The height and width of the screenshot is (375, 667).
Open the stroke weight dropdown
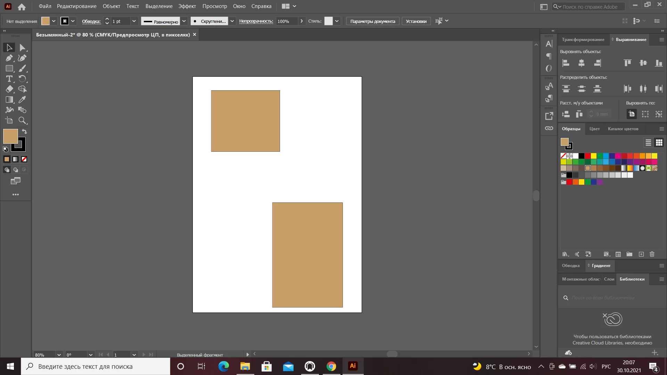pyautogui.click(x=134, y=21)
